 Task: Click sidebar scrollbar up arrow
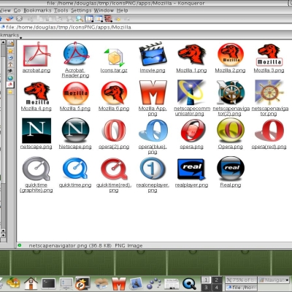[3, 42]
